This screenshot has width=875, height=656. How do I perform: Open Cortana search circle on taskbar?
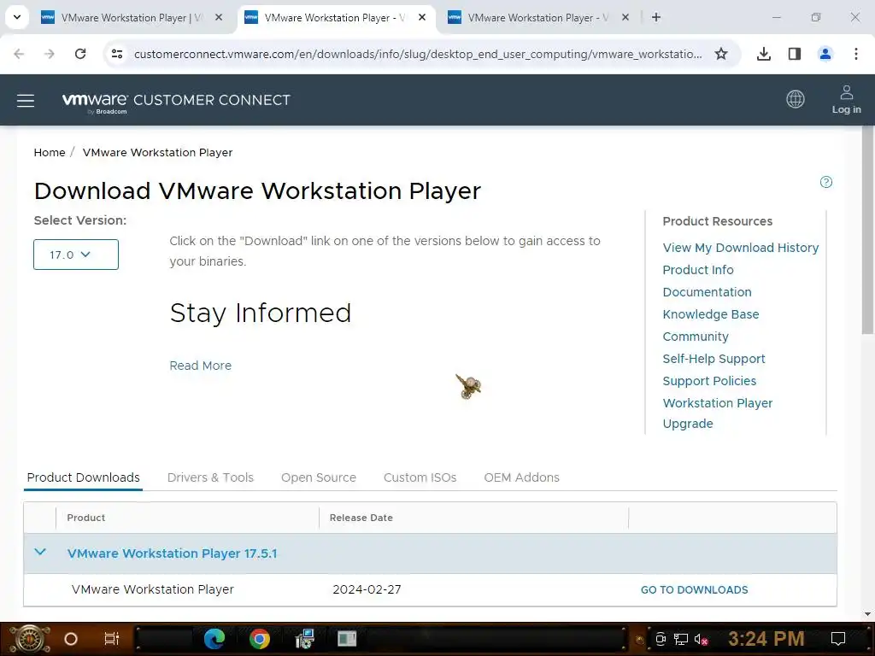coord(71,639)
